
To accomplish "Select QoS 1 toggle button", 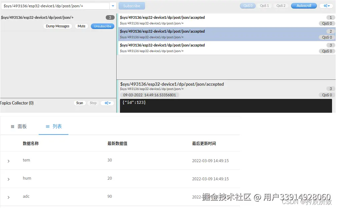I will click(x=264, y=6).
